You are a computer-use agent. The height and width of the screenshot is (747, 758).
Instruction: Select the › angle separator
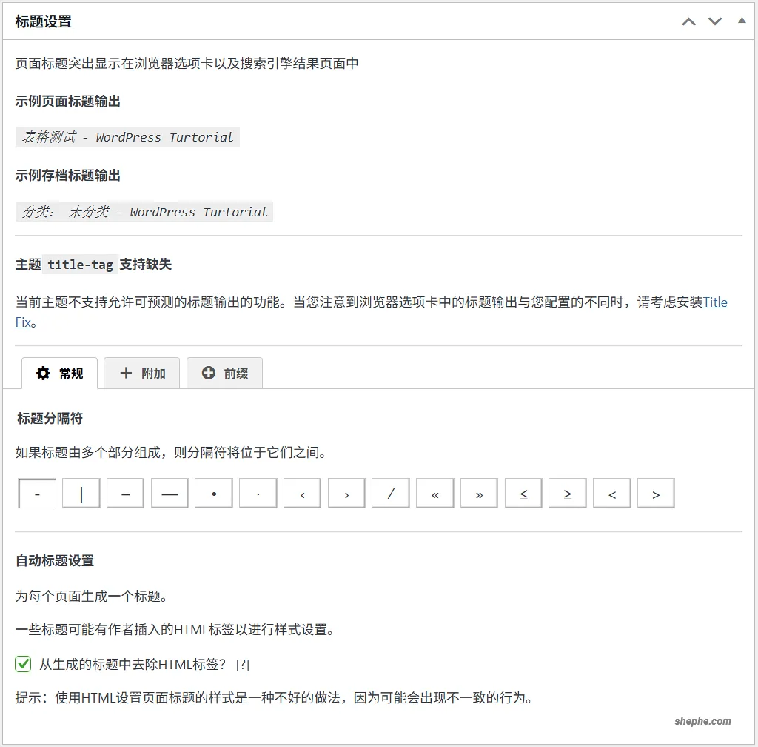pyautogui.click(x=346, y=493)
